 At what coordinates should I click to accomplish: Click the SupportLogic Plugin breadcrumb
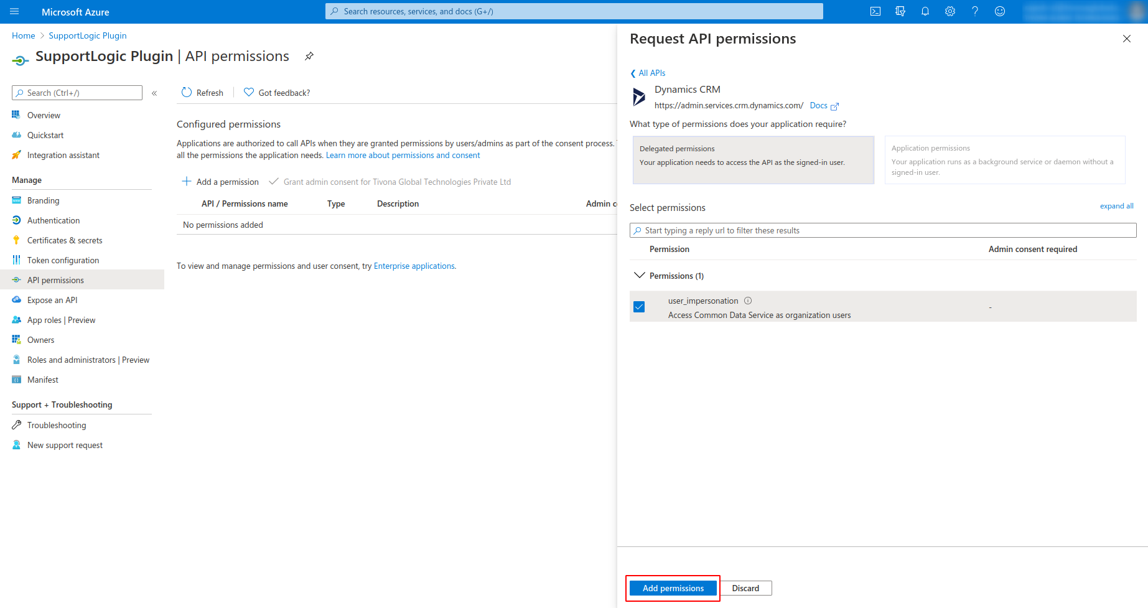pyautogui.click(x=88, y=35)
